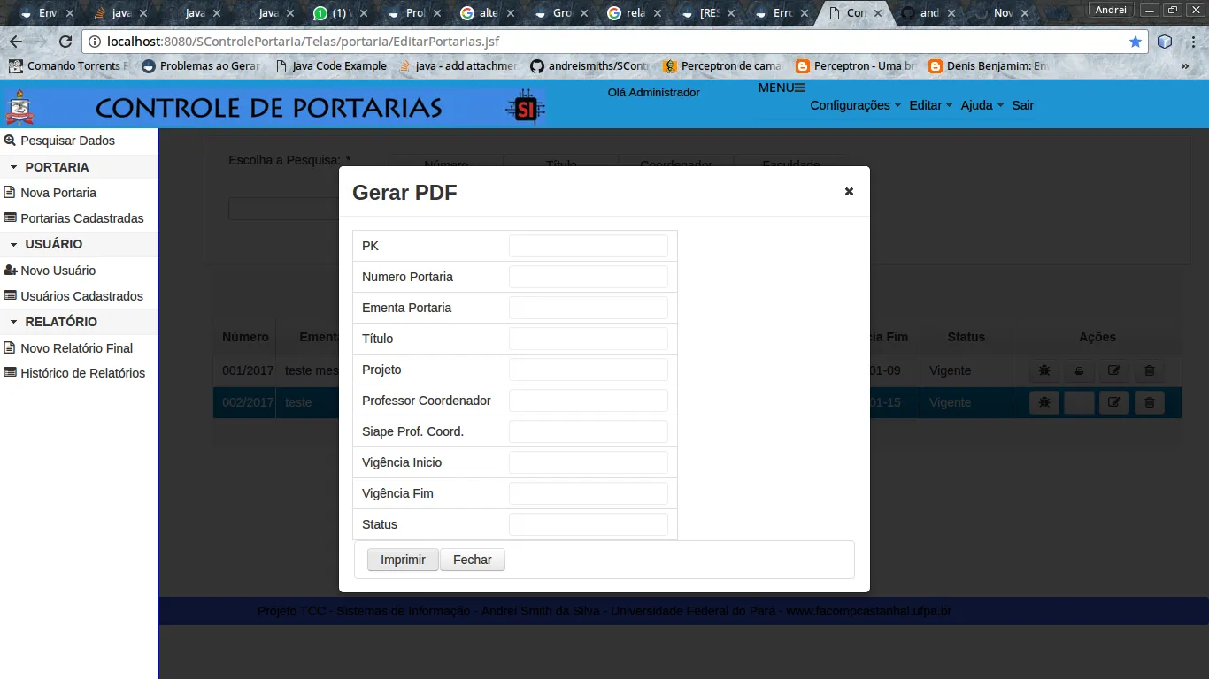
Task: Click the university crest logo in the header
Action: click(x=19, y=107)
